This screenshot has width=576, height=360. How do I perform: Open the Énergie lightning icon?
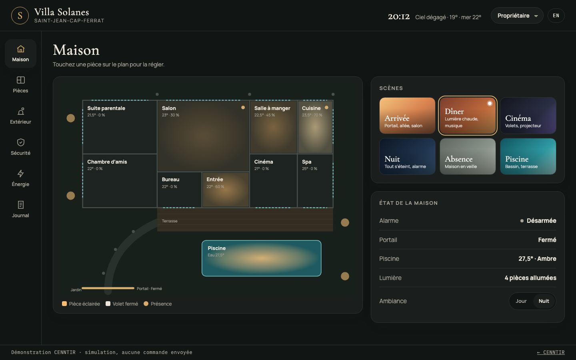pyautogui.click(x=20, y=174)
